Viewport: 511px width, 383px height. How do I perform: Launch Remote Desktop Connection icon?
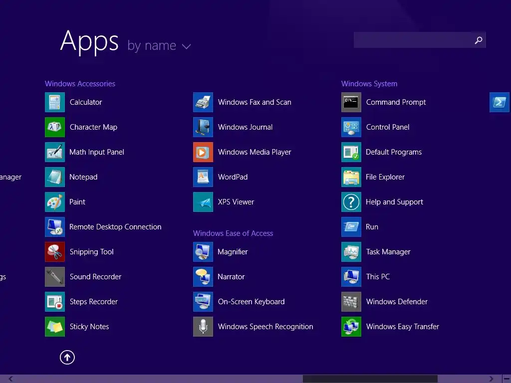point(55,227)
